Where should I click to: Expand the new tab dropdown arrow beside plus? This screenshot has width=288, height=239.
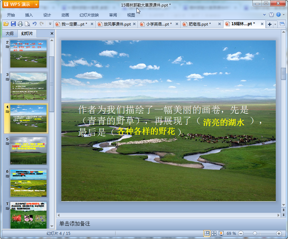(275, 24)
